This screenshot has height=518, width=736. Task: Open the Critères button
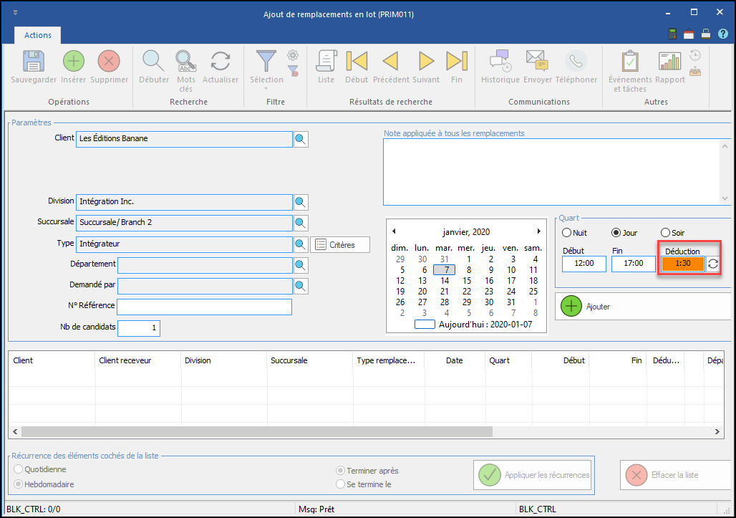(x=340, y=245)
